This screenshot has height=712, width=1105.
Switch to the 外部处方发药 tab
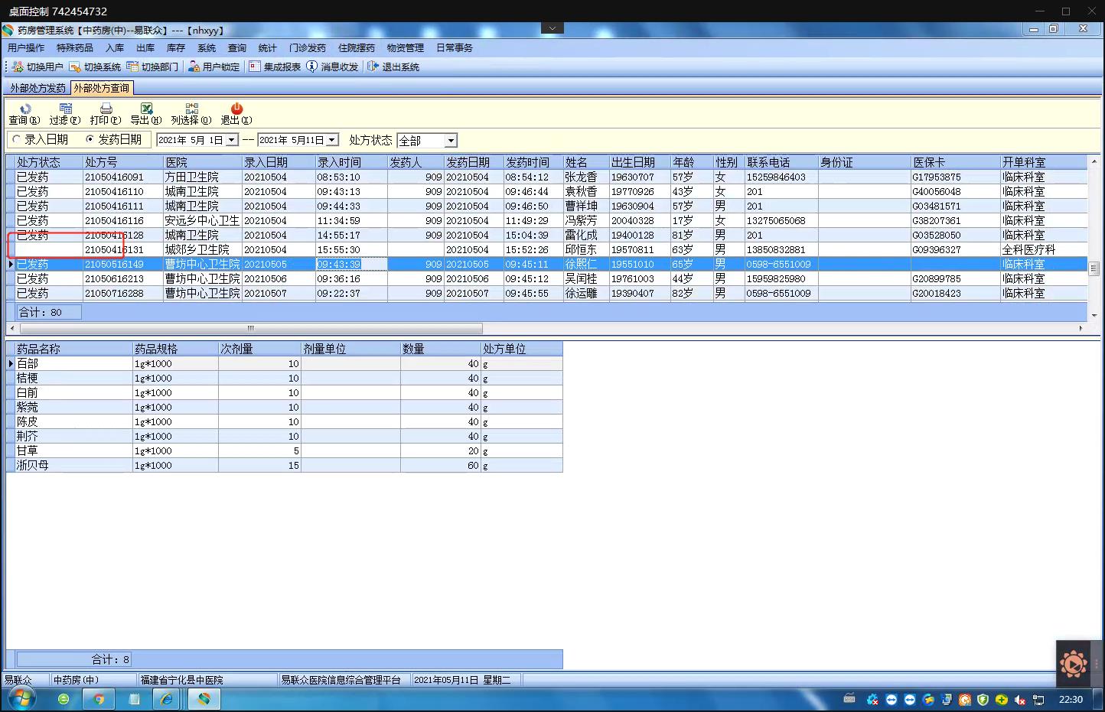coord(37,89)
